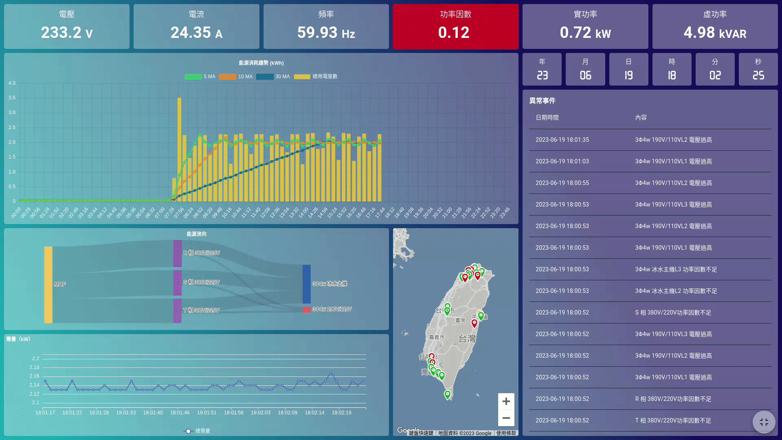
Task: Click the exit fullscreen round button
Action: point(764,422)
